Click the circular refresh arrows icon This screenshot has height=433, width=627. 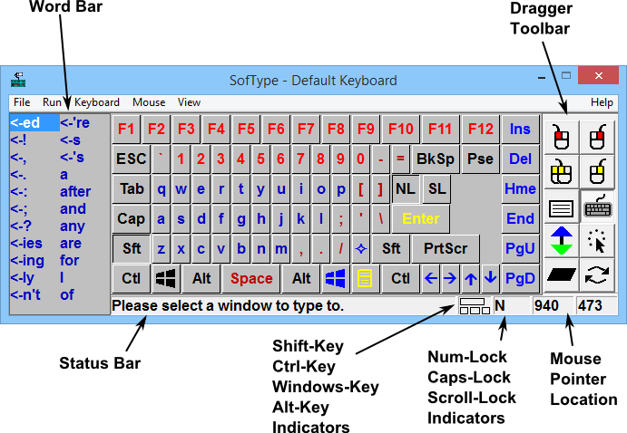tap(597, 274)
